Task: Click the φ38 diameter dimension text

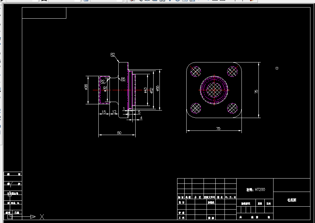Action: tap(86, 87)
